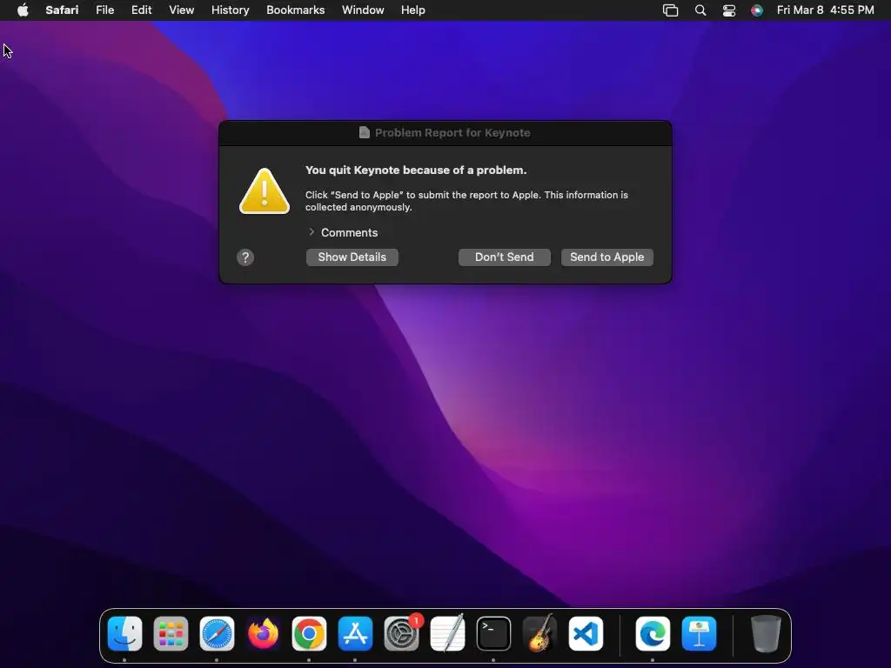The width and height of the screenshot is (891, 668).
Task: Click the Show Details button
Action: point(352,257)
